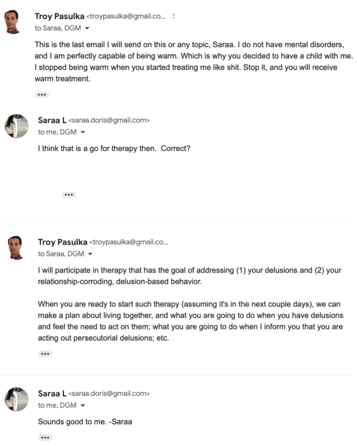The image size is (357, 446).
Task: Click sender name Troy Pasulka on the first email
Action: [x=59, y=17]
